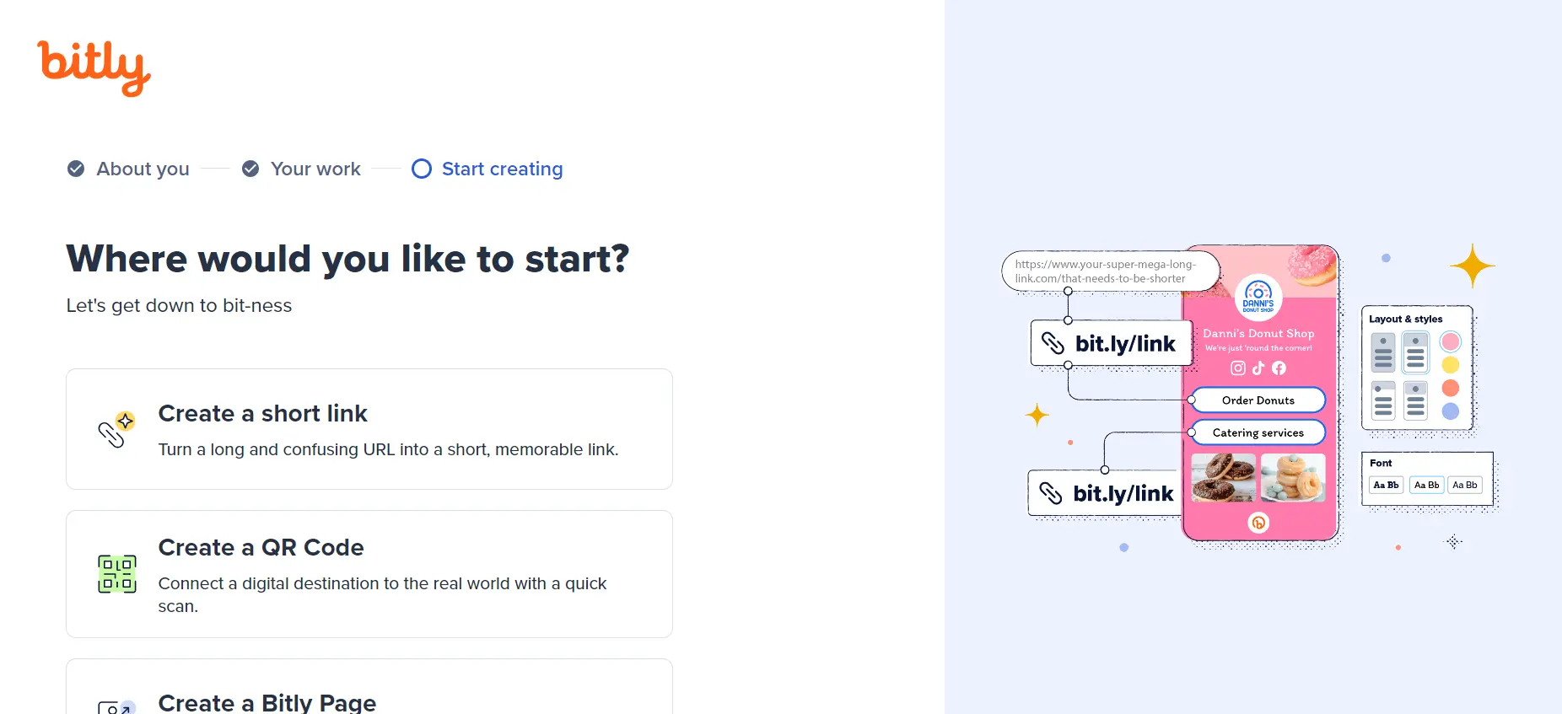Click the Facebook icon on Danni's page

1279,368
